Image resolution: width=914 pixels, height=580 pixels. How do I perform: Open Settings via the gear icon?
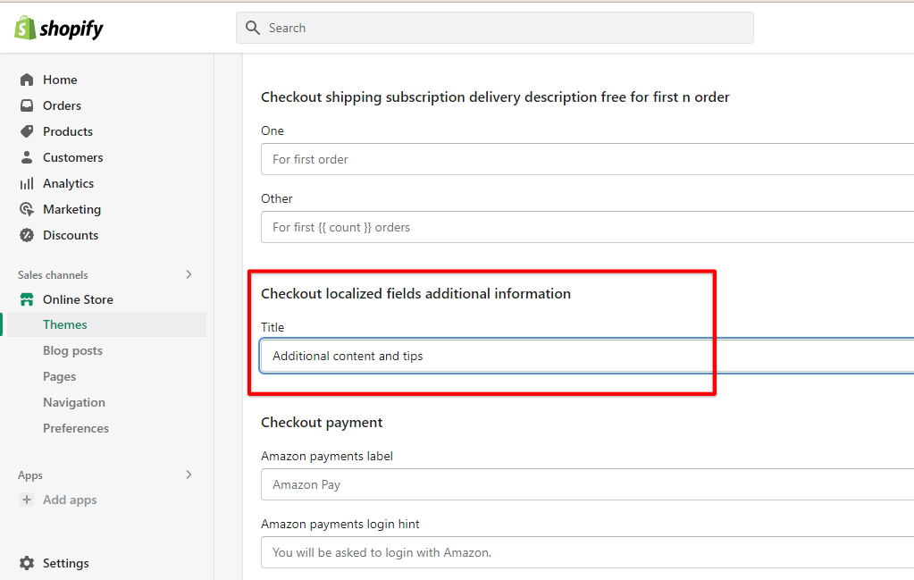pos(27,563)
